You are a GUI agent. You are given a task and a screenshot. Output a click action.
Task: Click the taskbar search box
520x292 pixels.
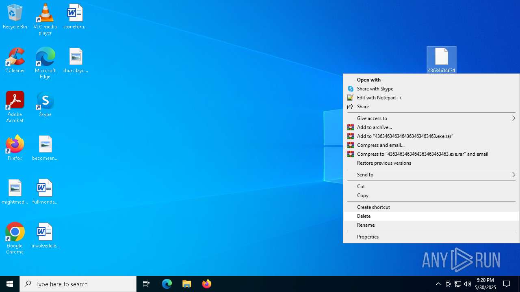click(78, 284)
